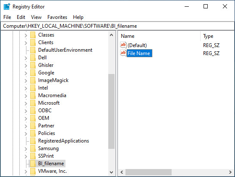Click the registry path address bar
The height and width of the screenshot is (177, 235).
(117, 26)
